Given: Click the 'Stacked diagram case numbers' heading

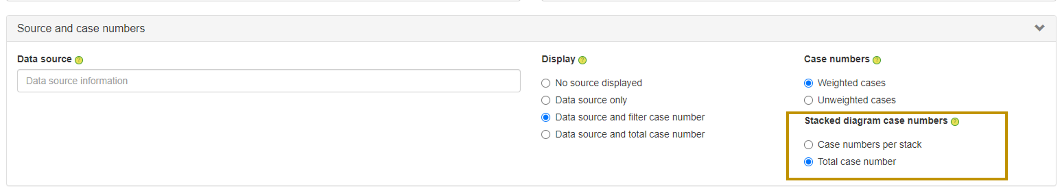Looking at the screenshot, I should (x=876, y=121).
